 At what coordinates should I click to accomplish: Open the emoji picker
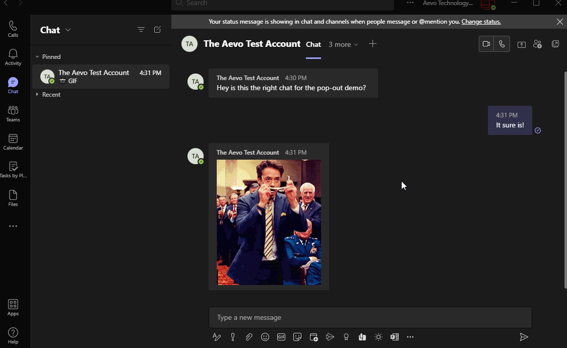(265, 337)
